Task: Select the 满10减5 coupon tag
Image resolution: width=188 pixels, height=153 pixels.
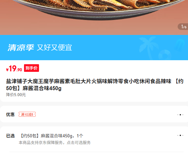Action: click(x=27, y=114)
